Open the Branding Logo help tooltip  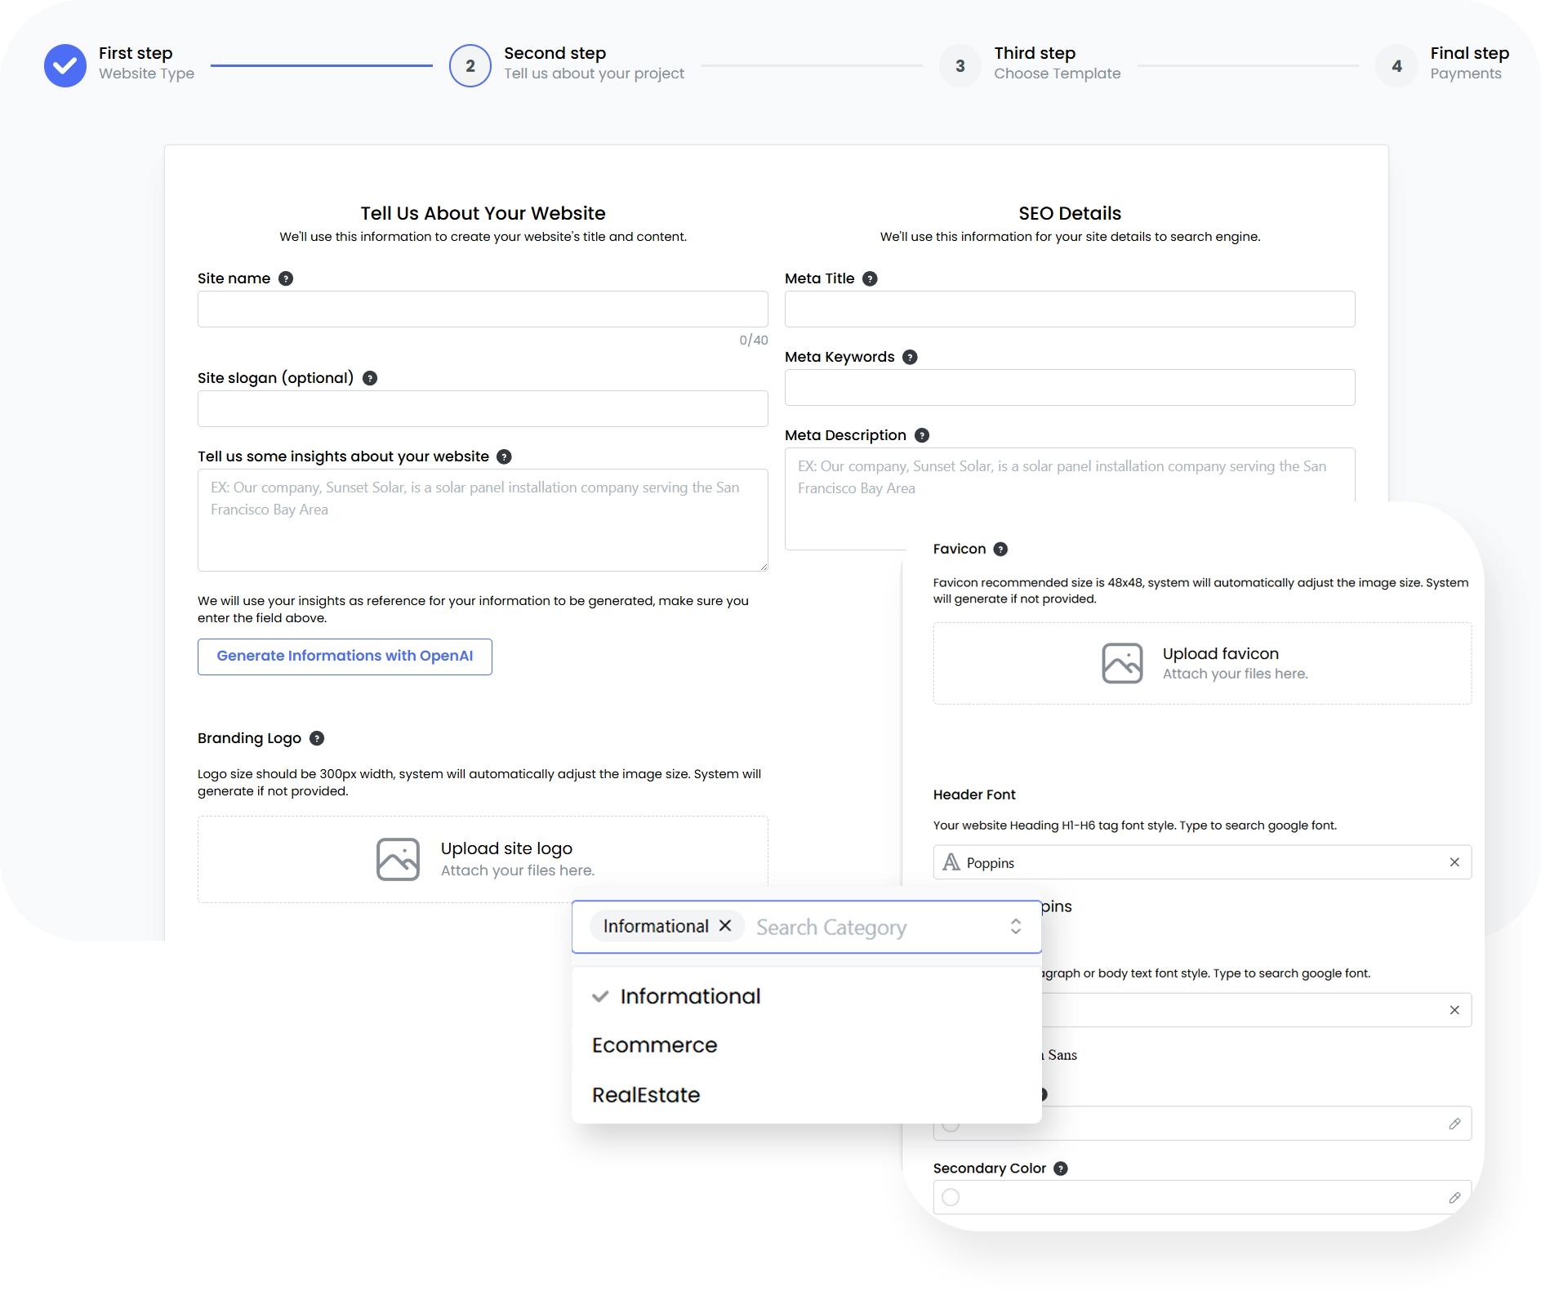pos(317,738)
